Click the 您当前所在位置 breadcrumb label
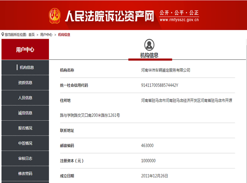Viewport: 247px width, 183px height. (x=16, y=35)
